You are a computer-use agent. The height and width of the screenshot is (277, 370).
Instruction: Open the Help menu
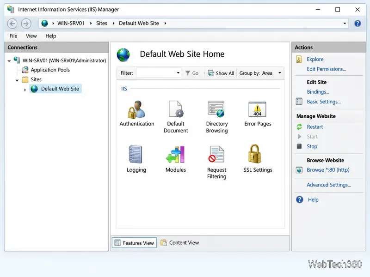tap(51, 36)
